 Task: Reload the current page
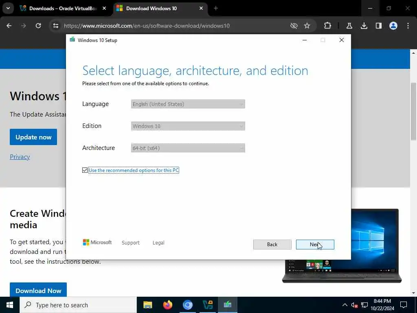(x=38, y=26)
